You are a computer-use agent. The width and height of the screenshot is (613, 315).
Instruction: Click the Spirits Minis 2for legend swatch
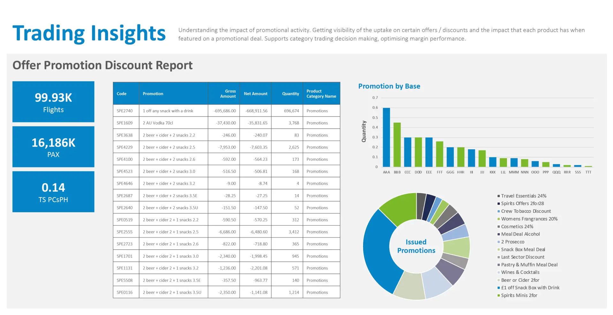point(499,296)
